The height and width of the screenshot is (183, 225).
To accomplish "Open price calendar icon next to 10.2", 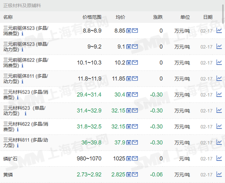I will pos(129,63).
